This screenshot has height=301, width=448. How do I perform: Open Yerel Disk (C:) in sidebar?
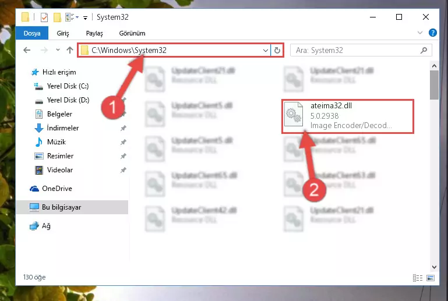point(62,86)
